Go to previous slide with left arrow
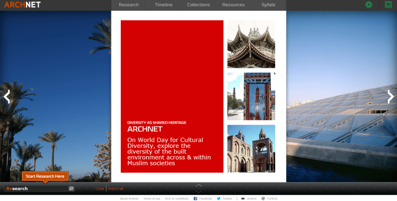This screenshot has width=397, height=201. click(x=7, y=96)
